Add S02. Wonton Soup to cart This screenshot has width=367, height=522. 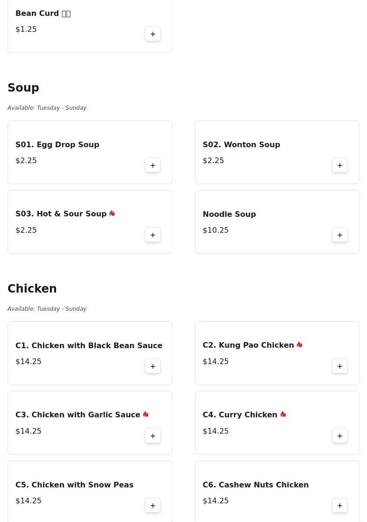click(x=340, y=165)
